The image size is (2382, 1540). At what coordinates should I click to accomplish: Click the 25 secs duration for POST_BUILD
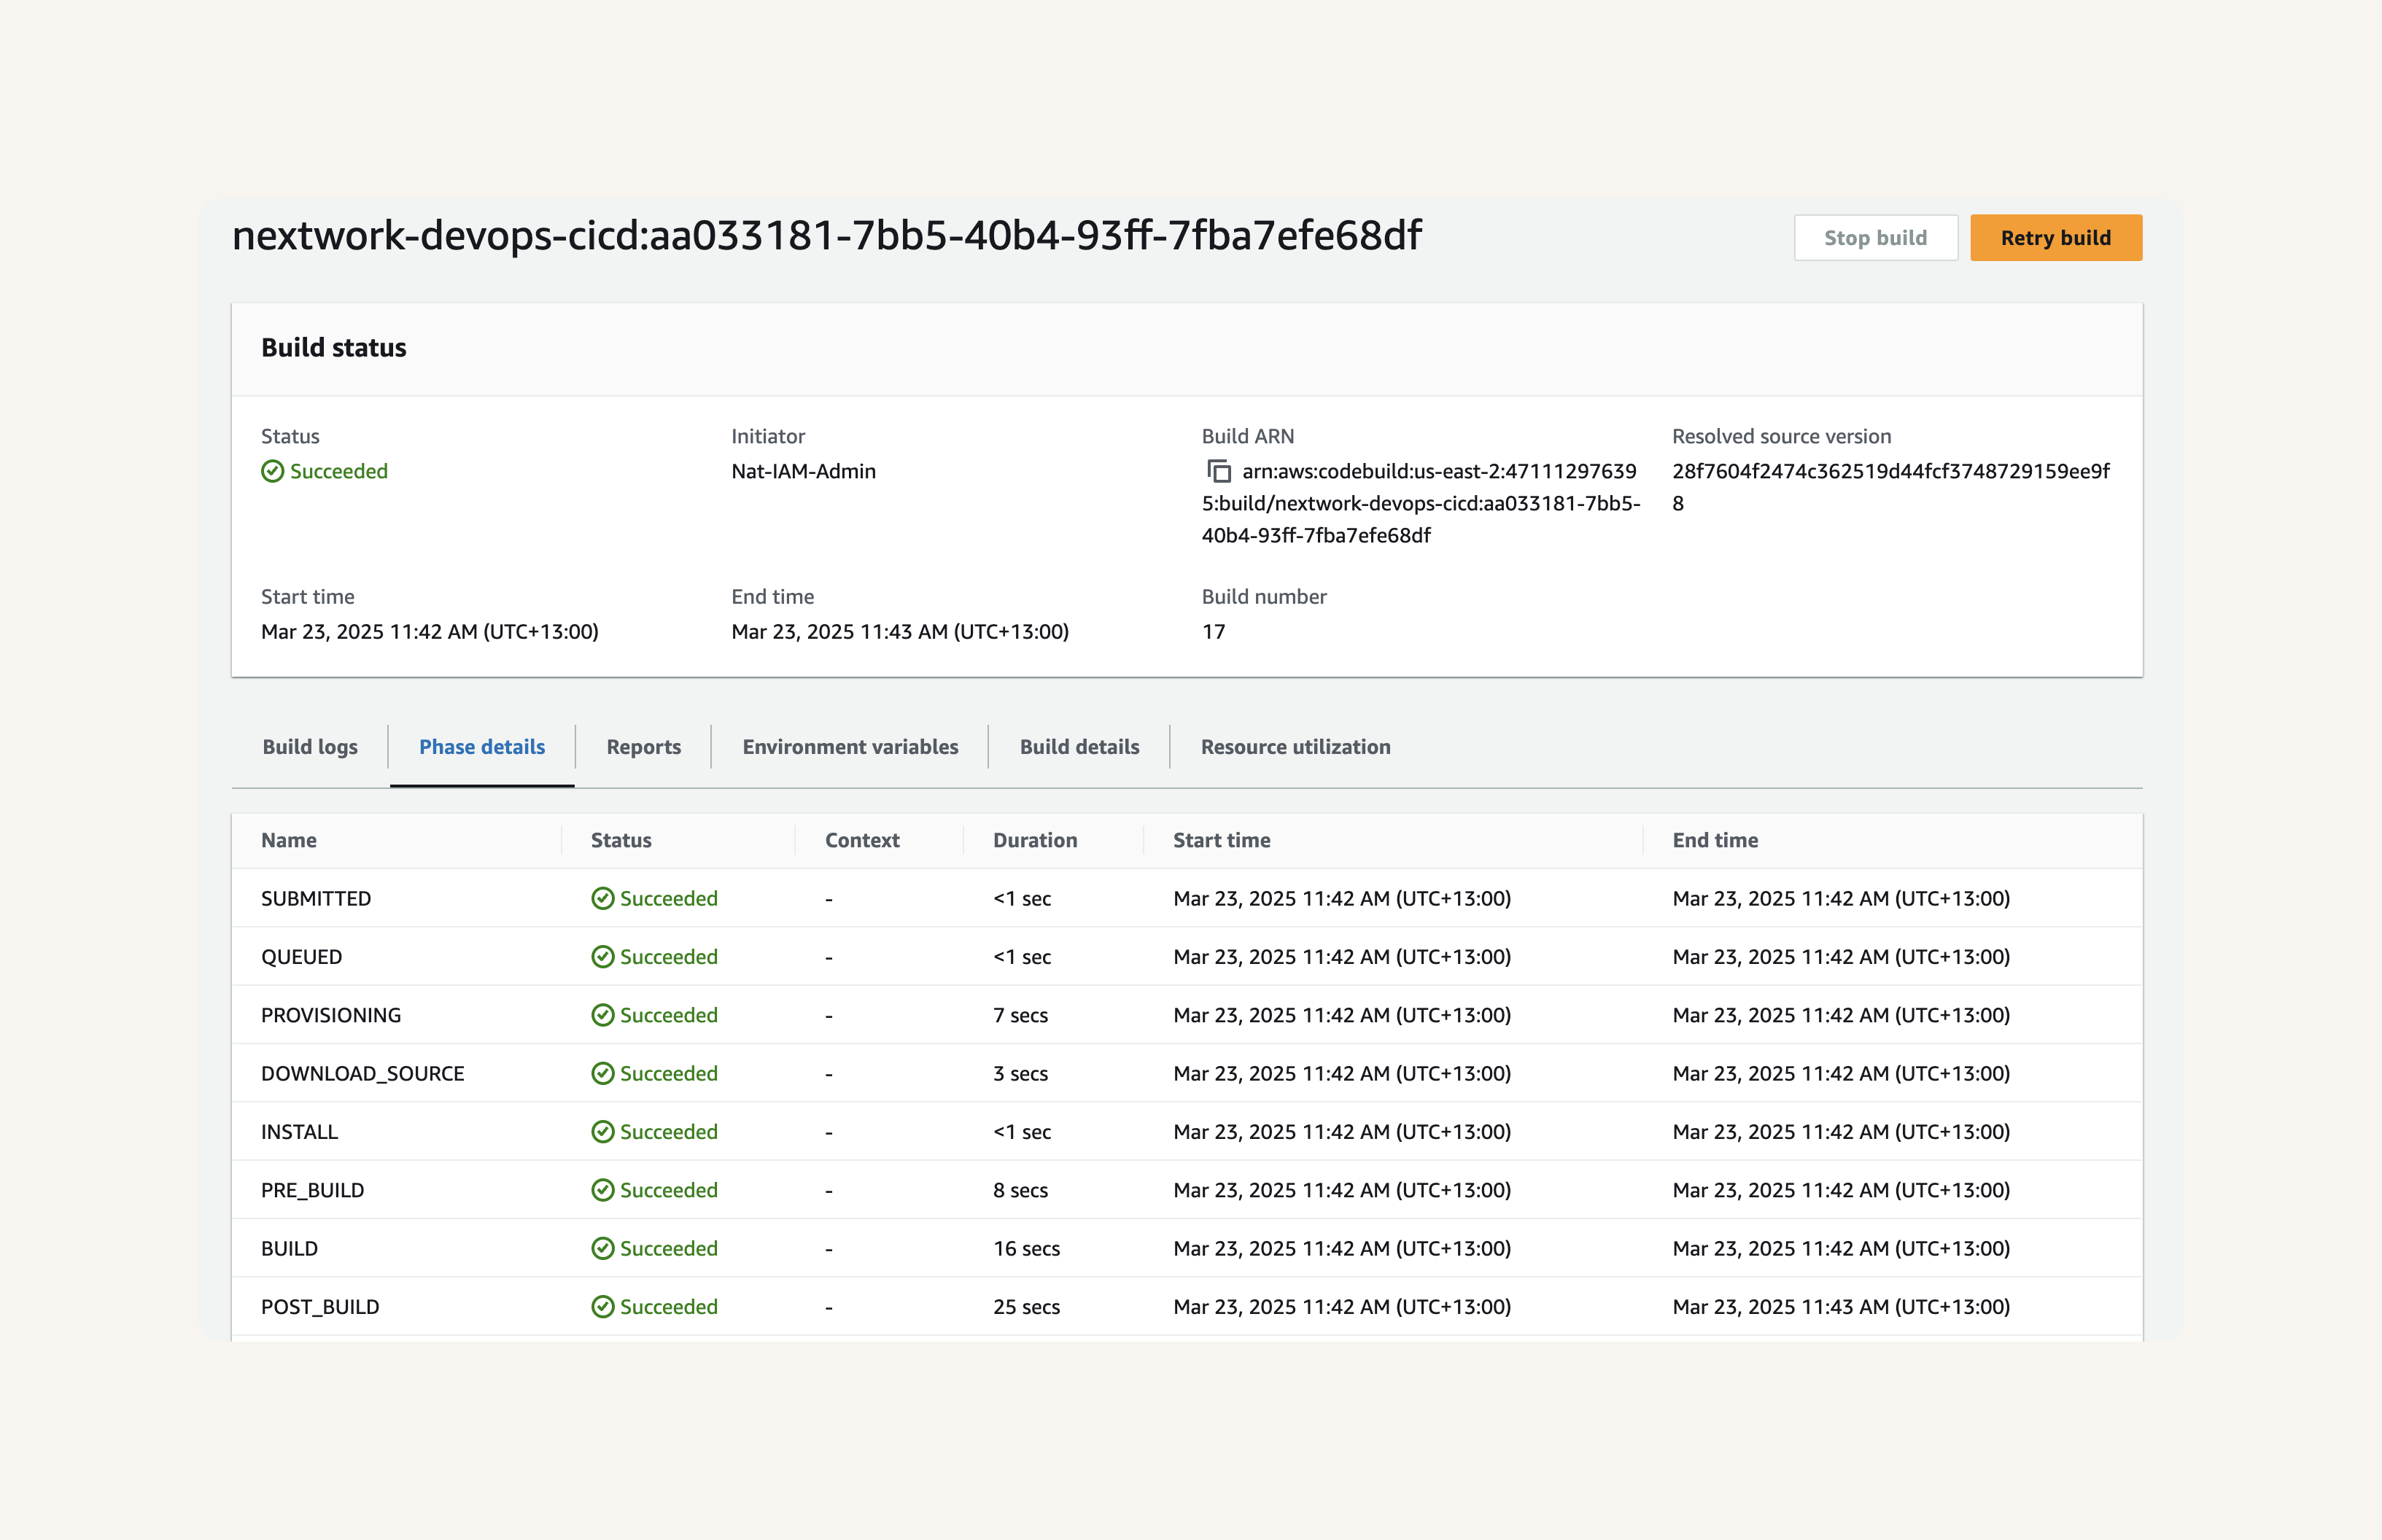click(1026, 1307)
